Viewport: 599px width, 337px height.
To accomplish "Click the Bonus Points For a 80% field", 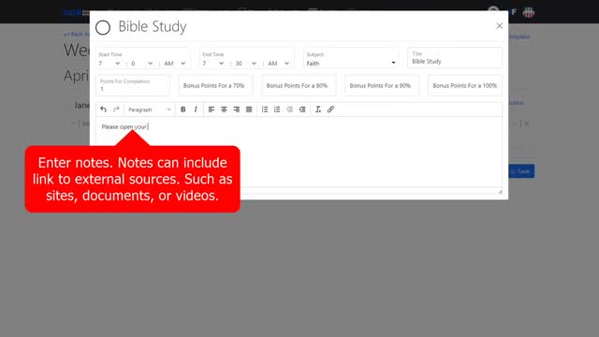I will pos(299,85).
